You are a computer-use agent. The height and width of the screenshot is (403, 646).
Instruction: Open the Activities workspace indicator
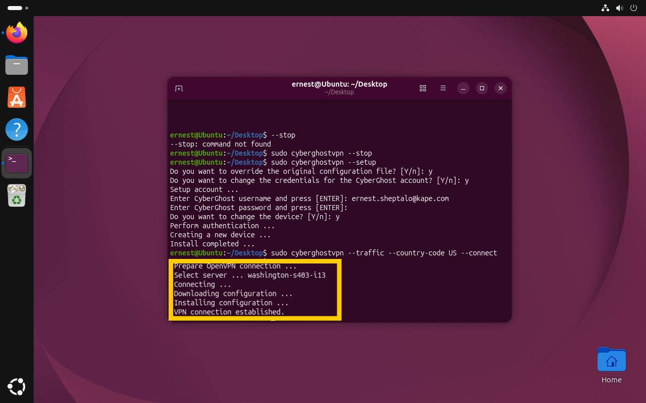(18, 8)
